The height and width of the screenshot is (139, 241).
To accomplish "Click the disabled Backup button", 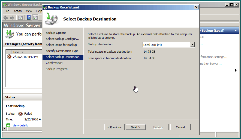I will tap(158, 127).
